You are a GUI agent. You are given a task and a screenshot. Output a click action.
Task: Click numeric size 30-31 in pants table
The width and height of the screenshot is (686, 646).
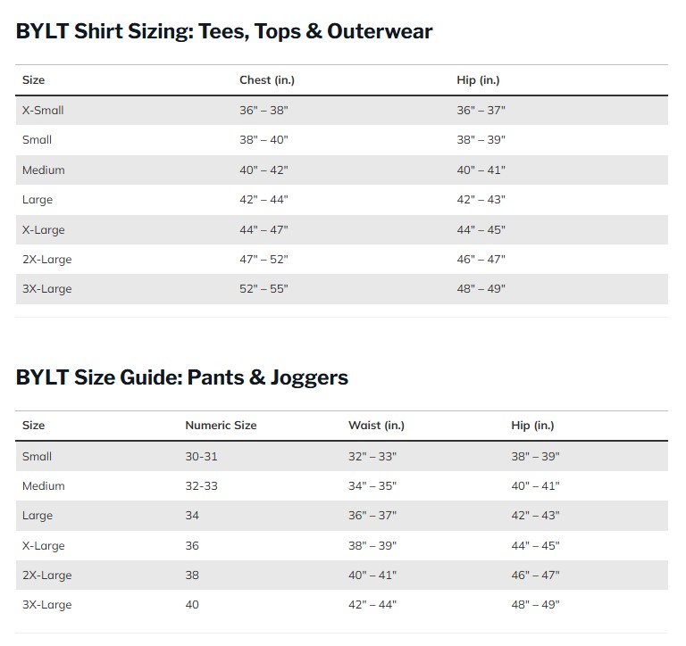[x=201, y=456]
